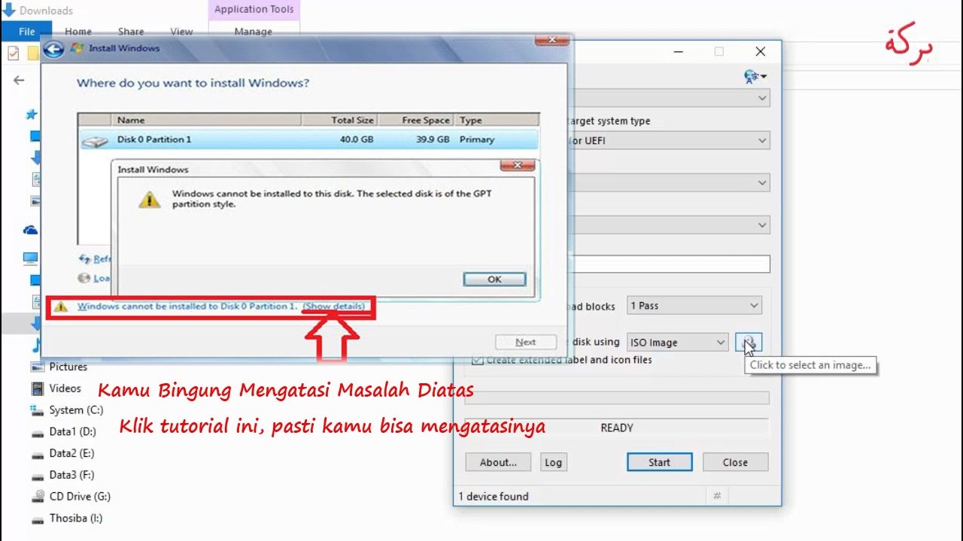Click the OneDrive cloud icon in sidebar
Image resolution: width=963 pixels, height=541 pixels.
click(31, 230)
